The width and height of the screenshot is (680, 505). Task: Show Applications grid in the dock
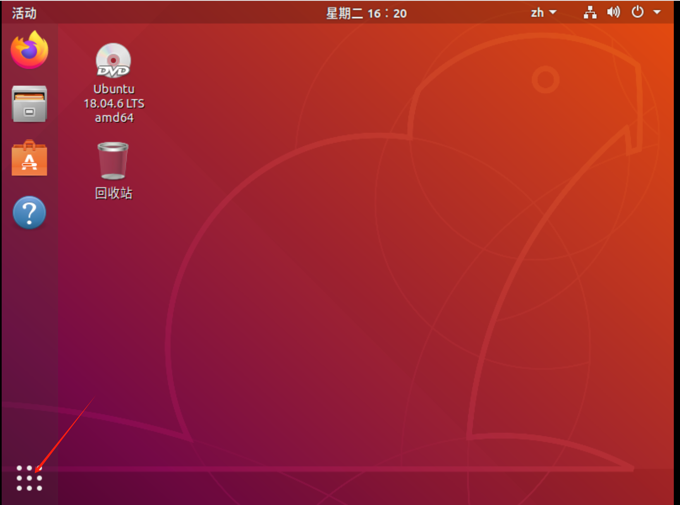coord(29,478)
